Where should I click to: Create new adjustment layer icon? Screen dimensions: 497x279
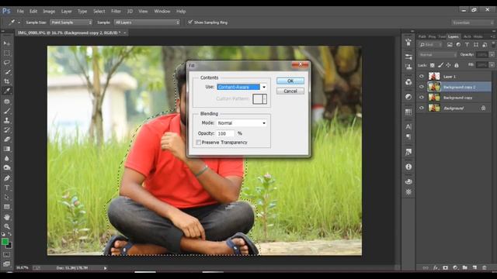point(455,267)
